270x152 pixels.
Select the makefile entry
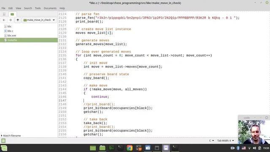coord(29,40)
